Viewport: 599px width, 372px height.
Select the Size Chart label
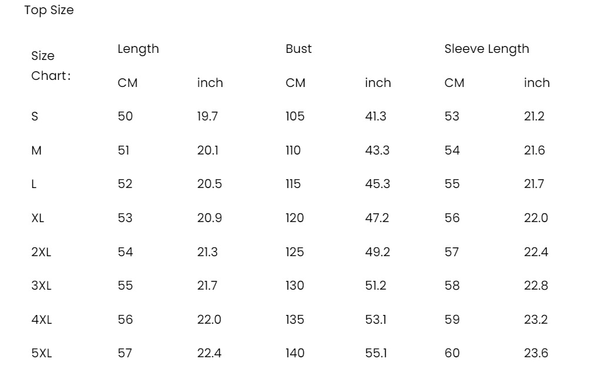pos(51,66)
